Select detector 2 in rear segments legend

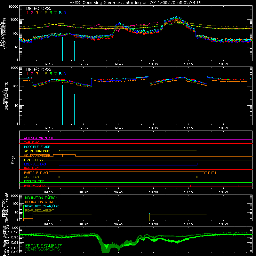click(32, 74)
